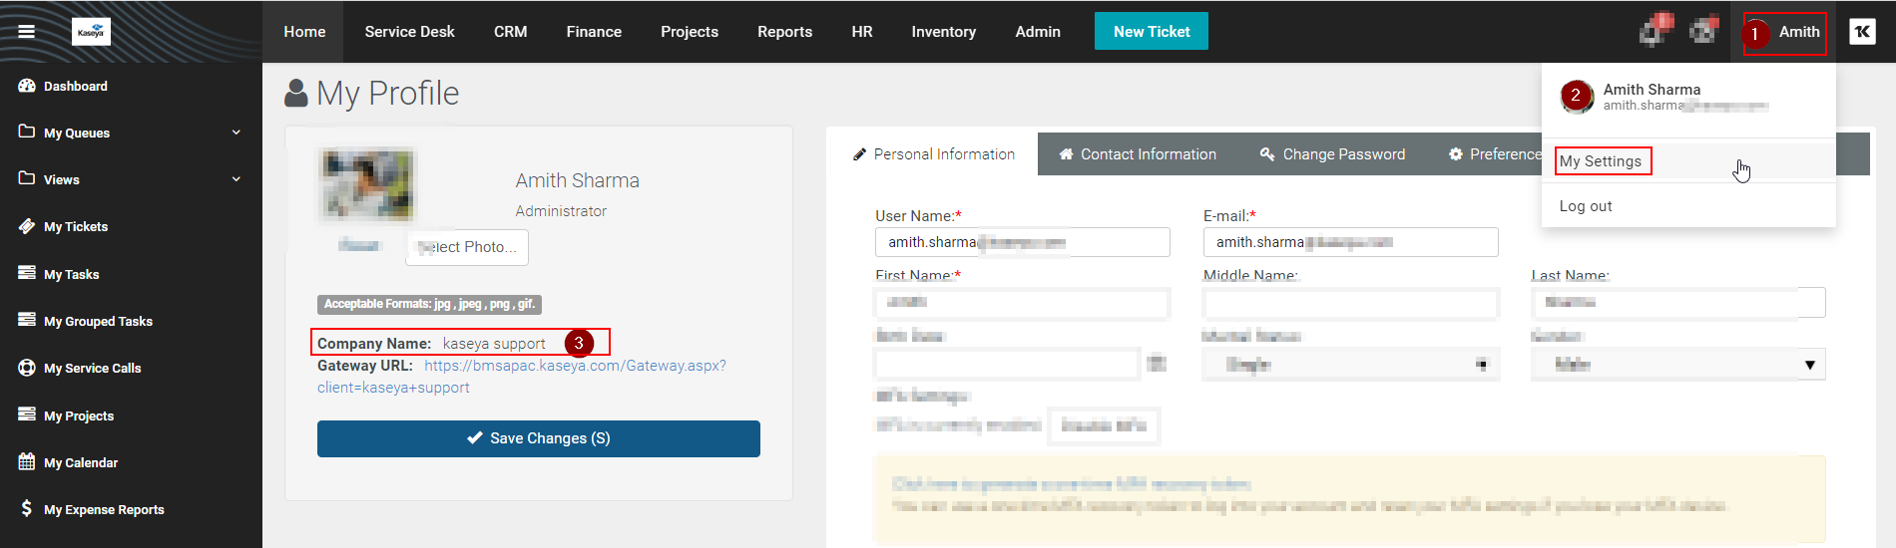Open the Amith user menu
This screenshot has height=548, width=1896.
click(1784, 33)
